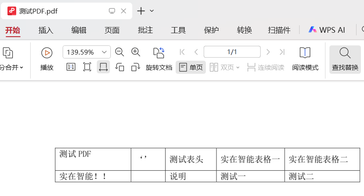The image size is (364, 196).
Task: Click the zoom out magnifier icon
Action: 120,52
